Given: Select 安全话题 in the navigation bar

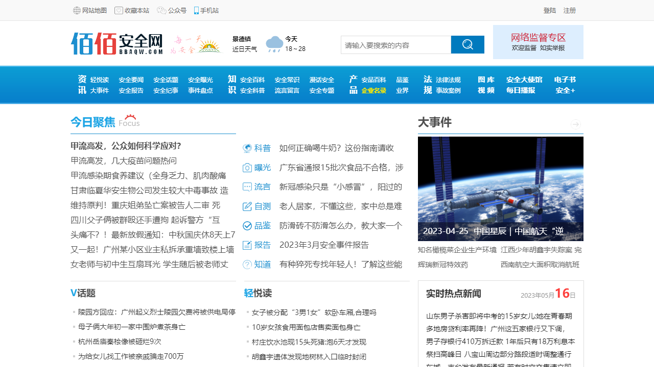Looking at the screenshot, I should pyautogui.click(x=166, y=80).
